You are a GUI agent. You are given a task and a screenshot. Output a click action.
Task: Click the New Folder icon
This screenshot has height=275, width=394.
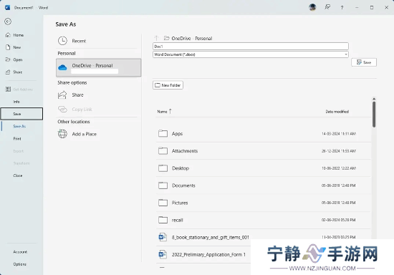pyautogui.click(x=158, y=85)
